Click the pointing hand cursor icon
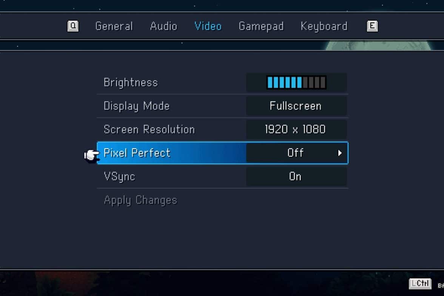Viewport: 444px width, 296px height. point(91,155)
